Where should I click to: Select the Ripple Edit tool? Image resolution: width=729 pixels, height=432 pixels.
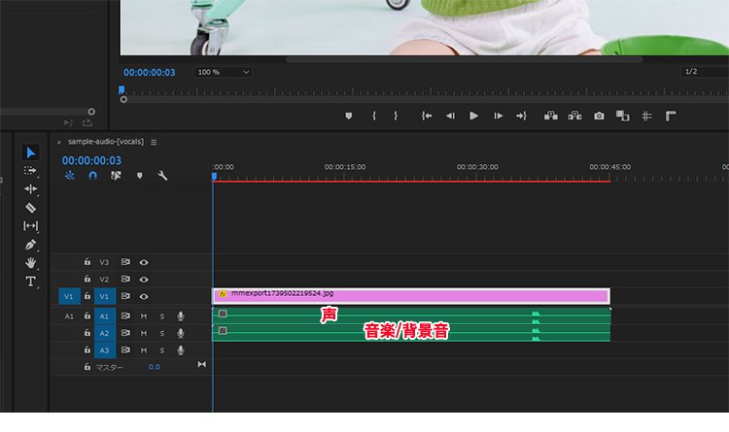coord(30,189)
